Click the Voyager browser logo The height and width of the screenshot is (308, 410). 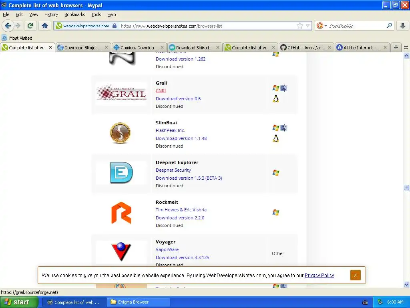[121, 251]
